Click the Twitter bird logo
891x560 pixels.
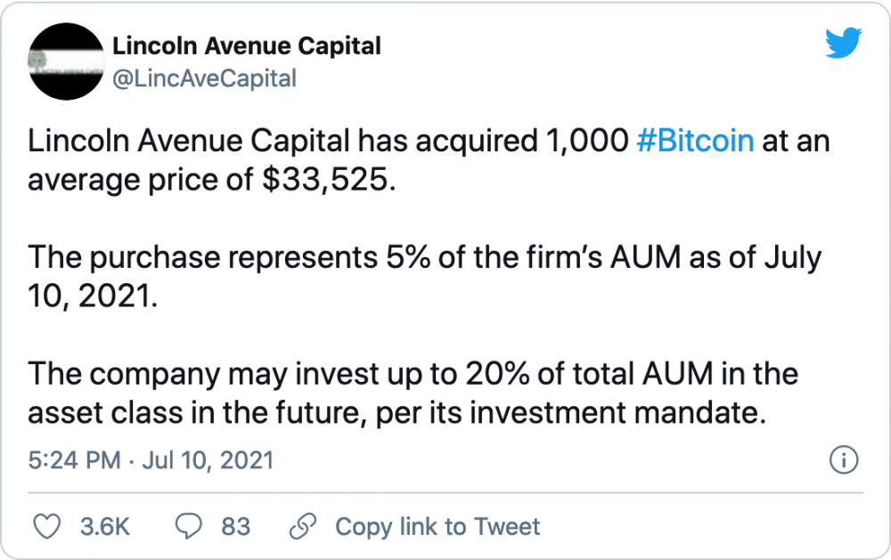[x=843, y=43]
